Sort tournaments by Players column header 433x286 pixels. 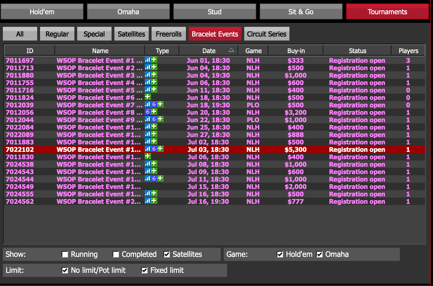408,51
